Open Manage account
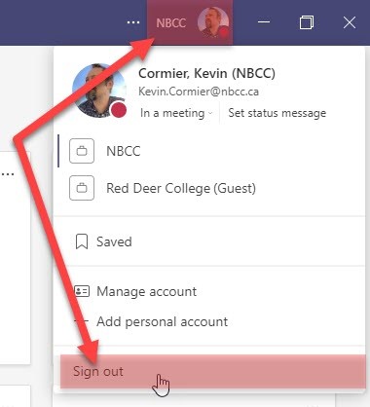 click(x=209, y=291)
